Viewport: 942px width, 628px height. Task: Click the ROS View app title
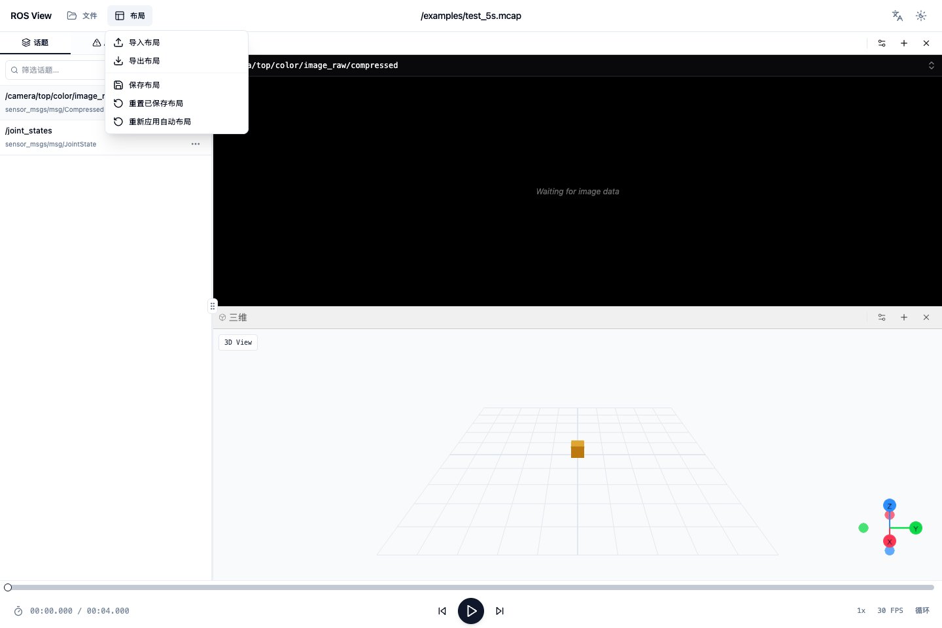coord(31,16)
